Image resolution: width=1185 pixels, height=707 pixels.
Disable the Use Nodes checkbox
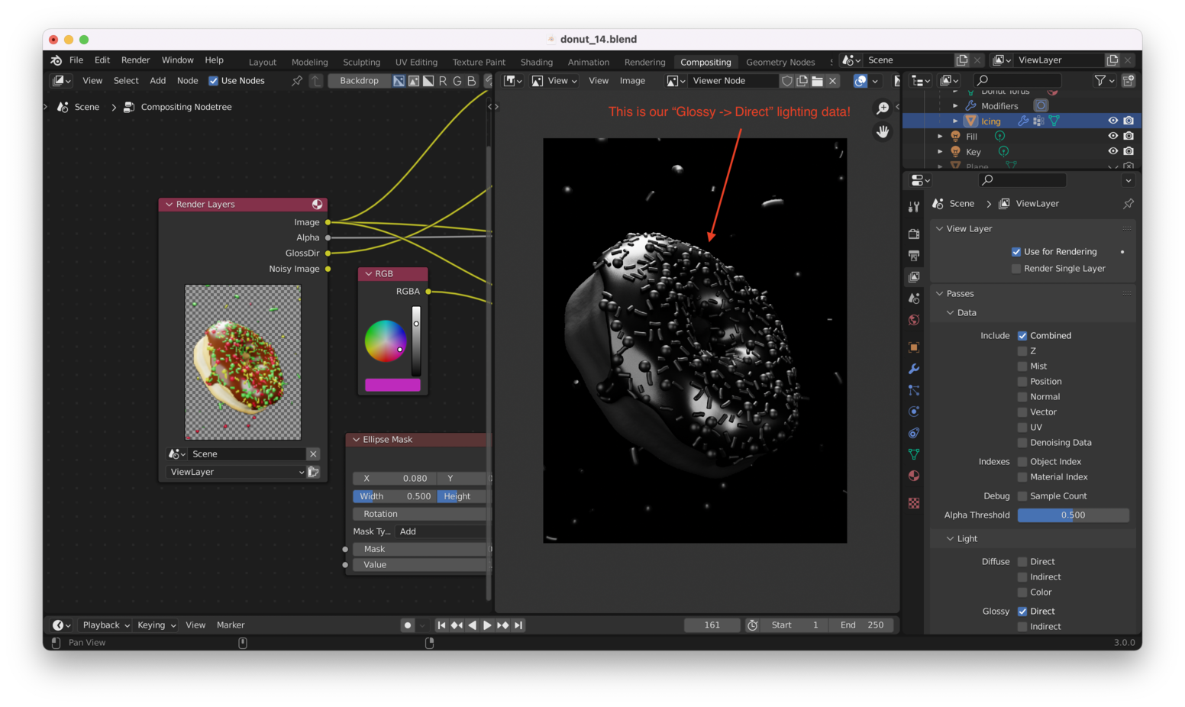click(214, 81)
